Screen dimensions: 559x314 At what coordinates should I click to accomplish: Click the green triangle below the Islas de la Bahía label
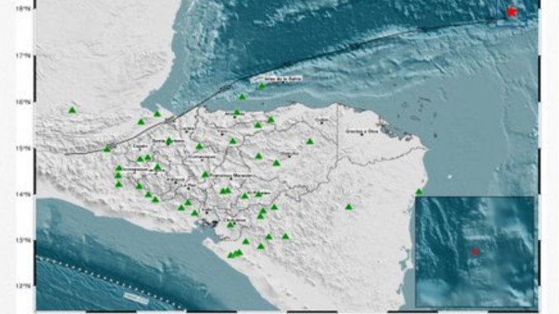point(263,86)
